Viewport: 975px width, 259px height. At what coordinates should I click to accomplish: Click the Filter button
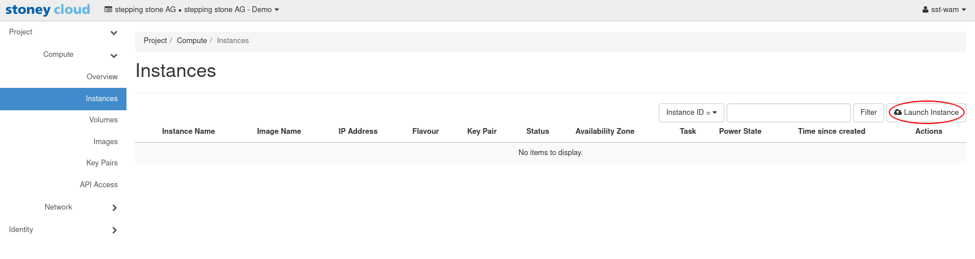pos(868,113)
